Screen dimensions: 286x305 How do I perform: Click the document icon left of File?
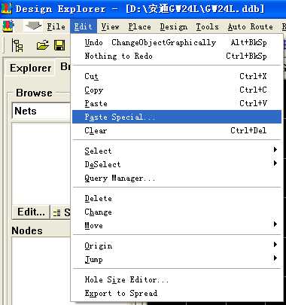pos(8,26)
